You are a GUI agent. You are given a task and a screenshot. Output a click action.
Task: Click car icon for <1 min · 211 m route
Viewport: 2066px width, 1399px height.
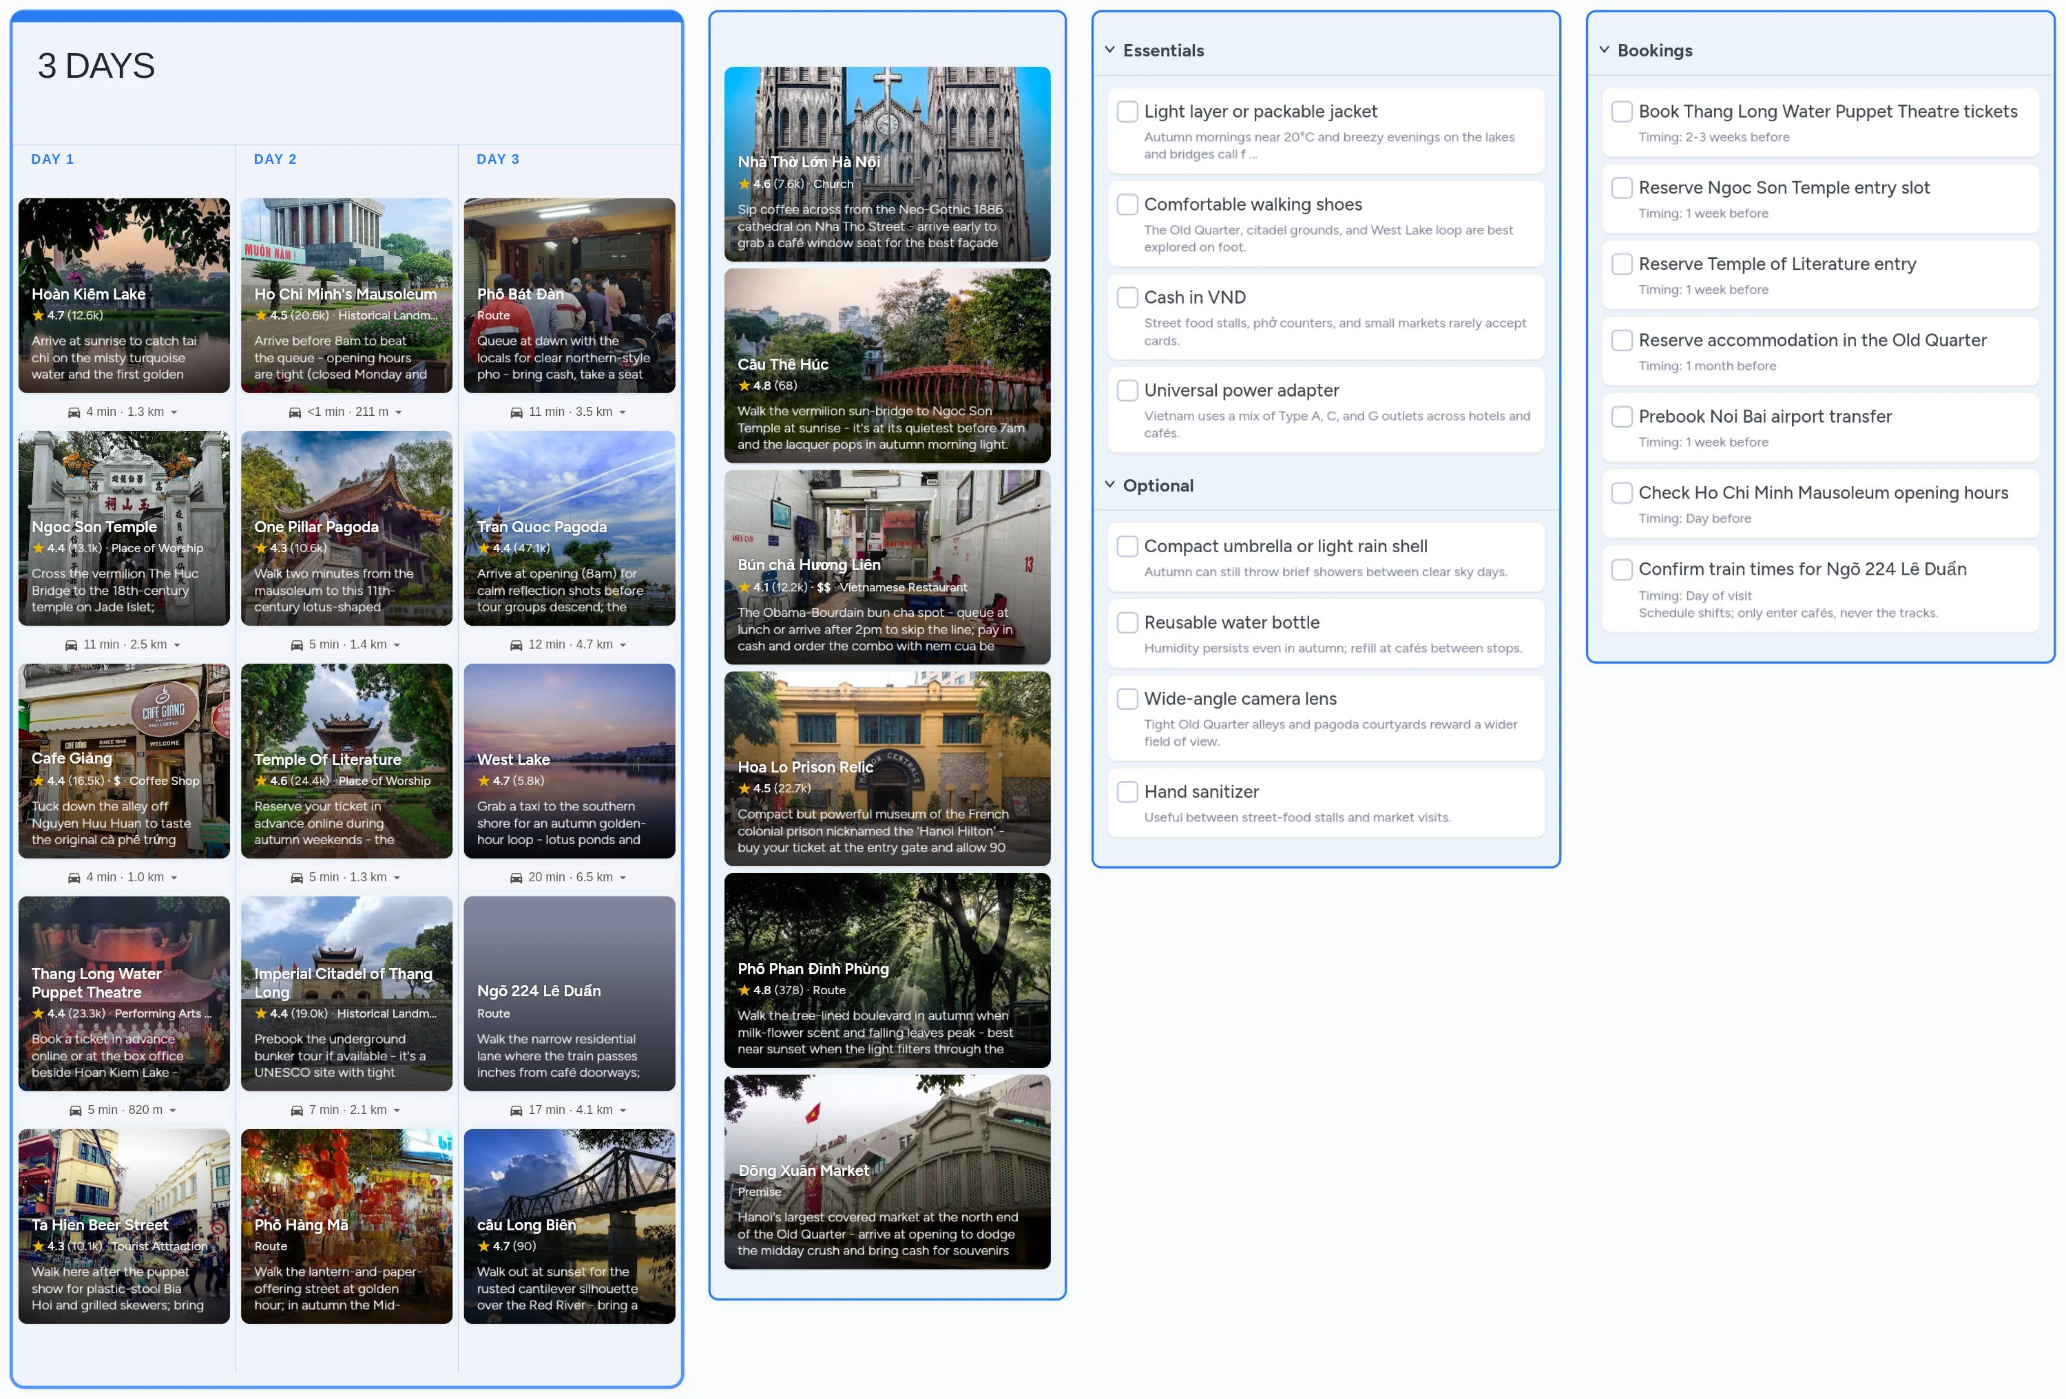295,412
